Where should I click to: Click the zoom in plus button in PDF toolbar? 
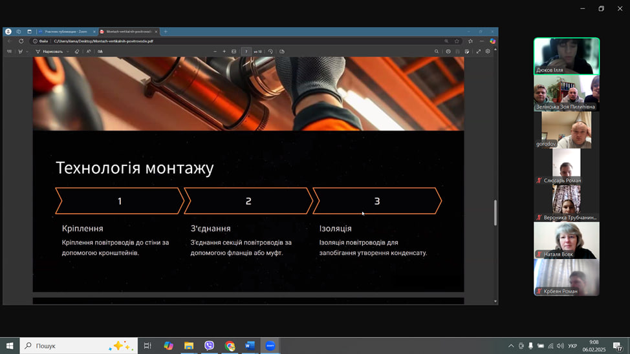click(224, 52)
